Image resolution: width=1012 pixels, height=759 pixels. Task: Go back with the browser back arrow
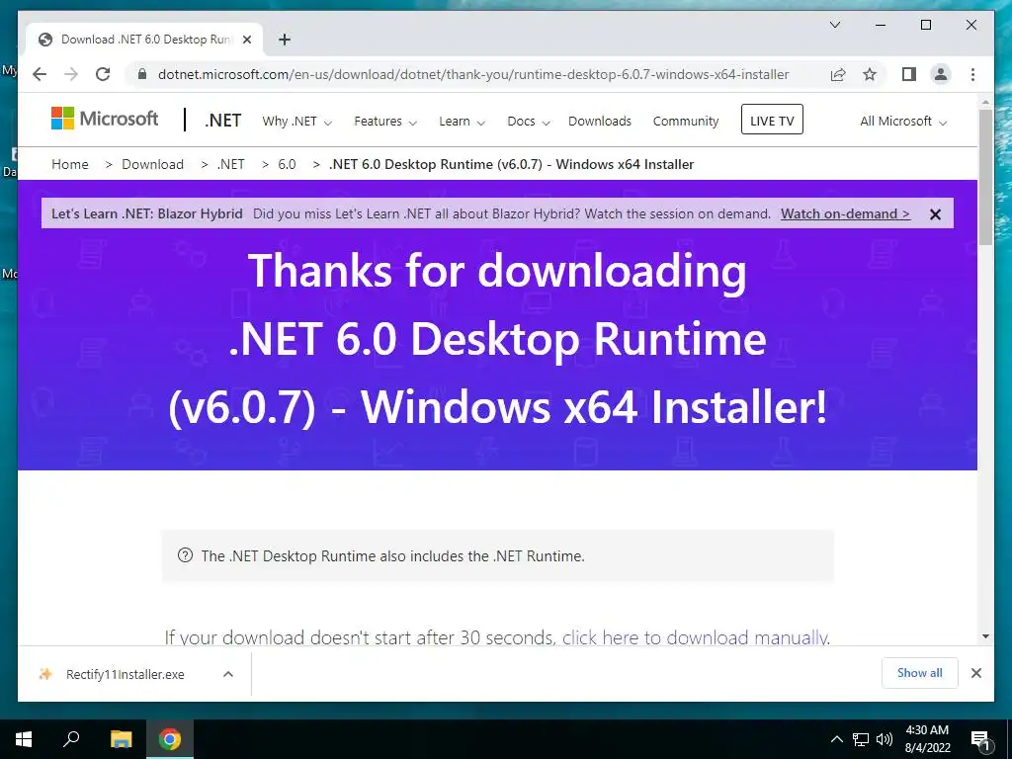40,74
